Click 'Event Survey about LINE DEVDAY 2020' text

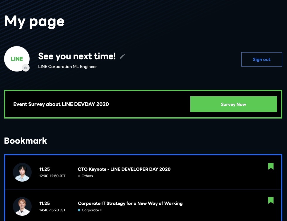[x=61, y=104]
